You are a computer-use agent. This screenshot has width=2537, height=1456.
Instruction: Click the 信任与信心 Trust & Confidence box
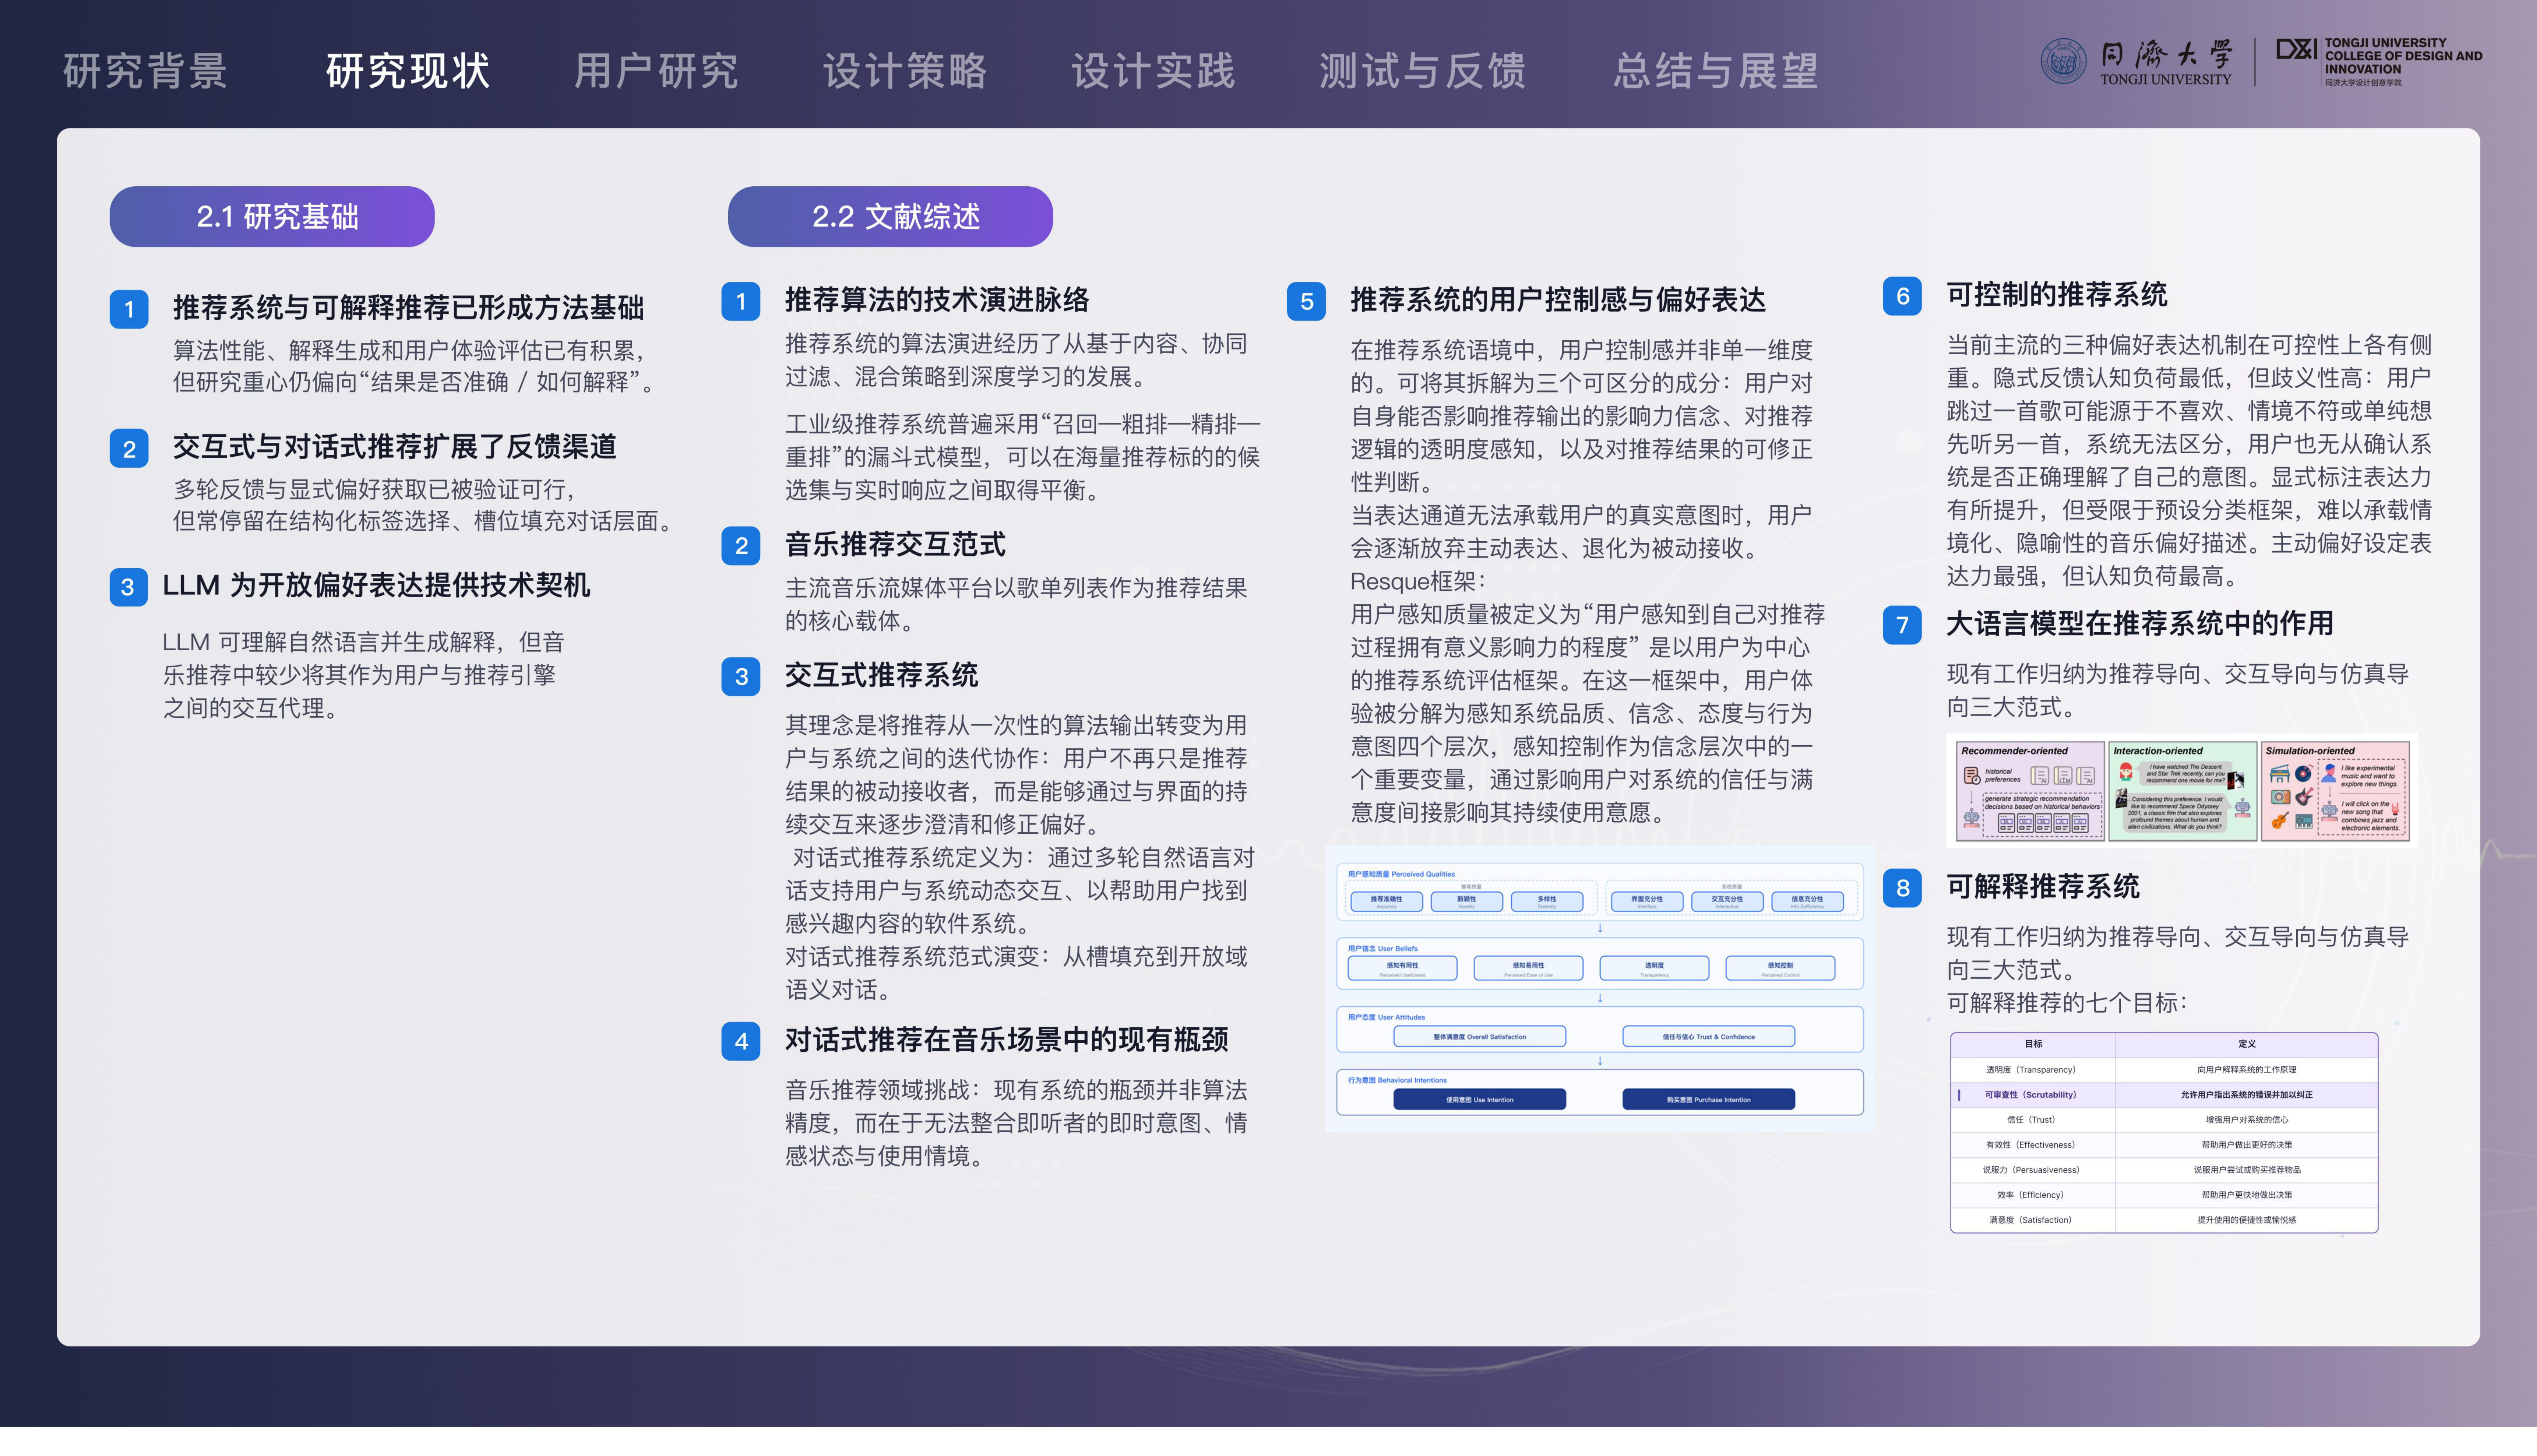point(1708,1037)
